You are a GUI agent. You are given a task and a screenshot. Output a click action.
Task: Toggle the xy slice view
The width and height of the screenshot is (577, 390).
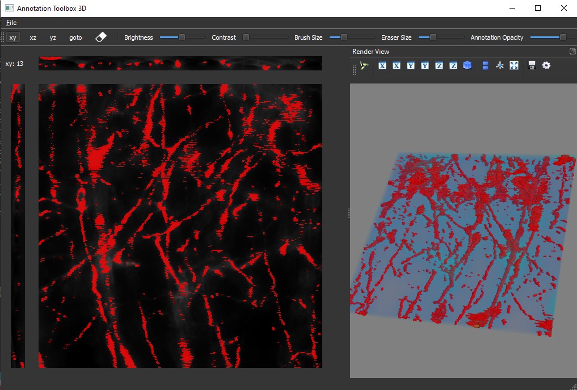click(13, 37)
